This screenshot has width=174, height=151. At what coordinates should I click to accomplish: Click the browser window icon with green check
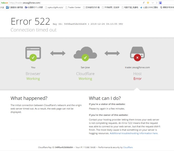pos(33,54)
